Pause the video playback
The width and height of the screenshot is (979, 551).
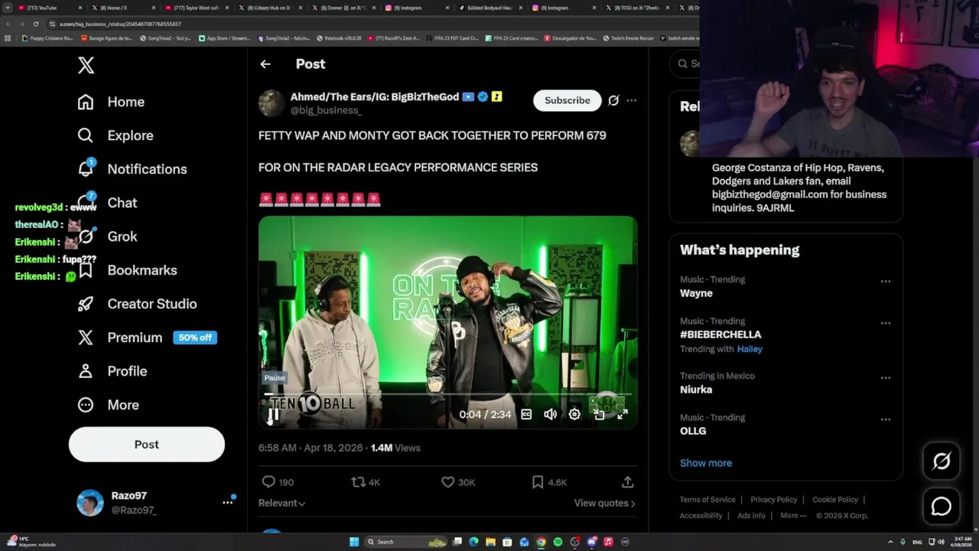[x=273, y=415]
